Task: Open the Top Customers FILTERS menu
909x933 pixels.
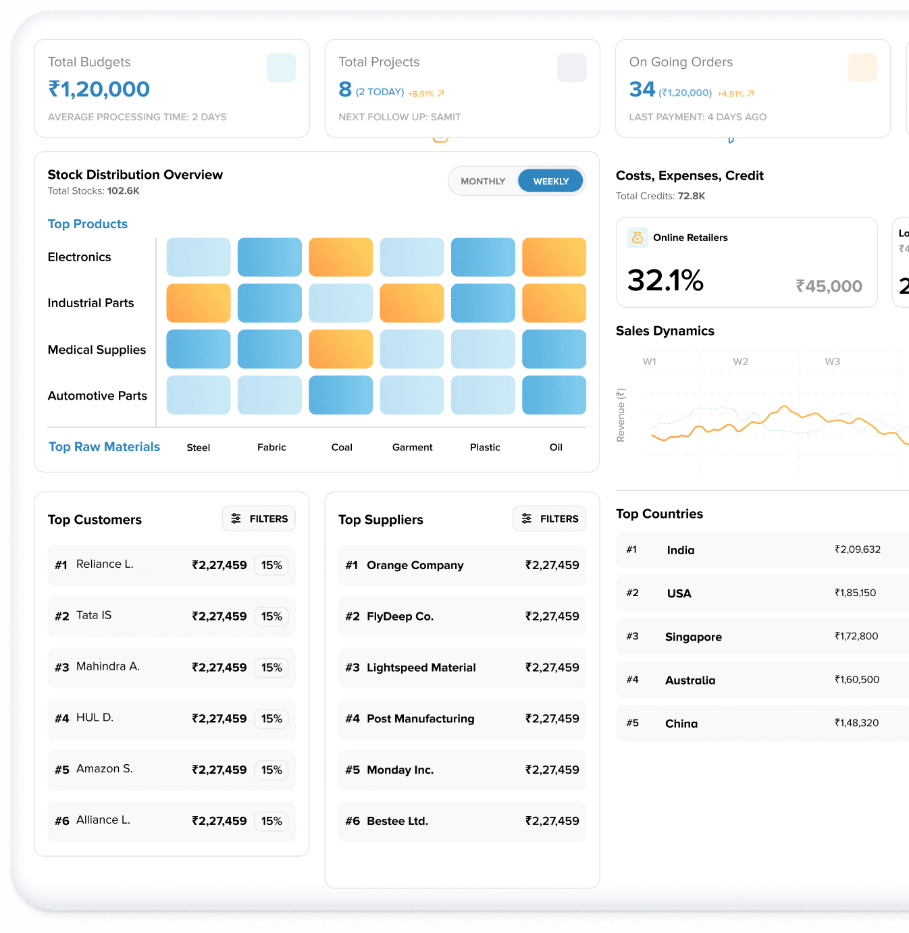Action: pyautogui.click(x=259, y=518)
